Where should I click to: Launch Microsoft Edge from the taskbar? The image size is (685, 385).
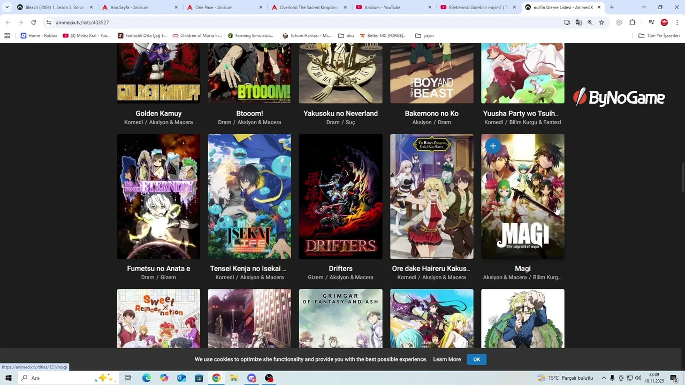146,378
